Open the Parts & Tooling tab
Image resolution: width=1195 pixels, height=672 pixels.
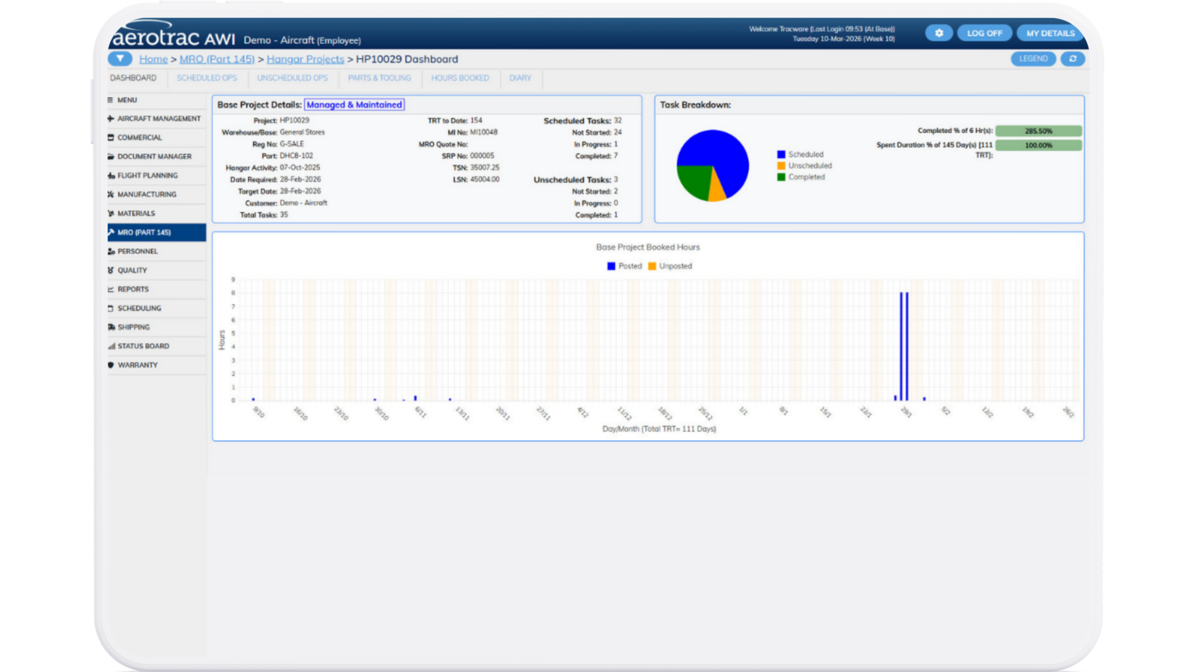click(379, 78)
